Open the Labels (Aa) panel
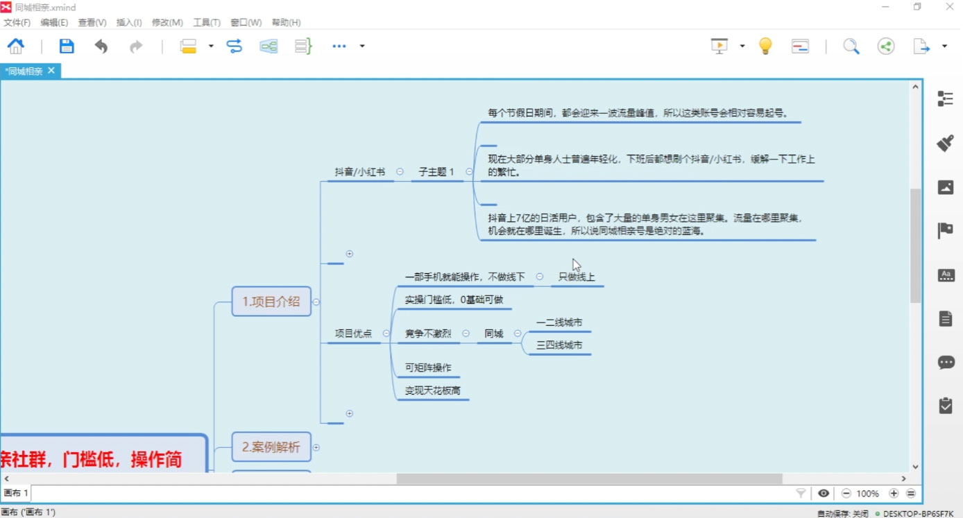963x518 pixels. [x=945, y=275]
